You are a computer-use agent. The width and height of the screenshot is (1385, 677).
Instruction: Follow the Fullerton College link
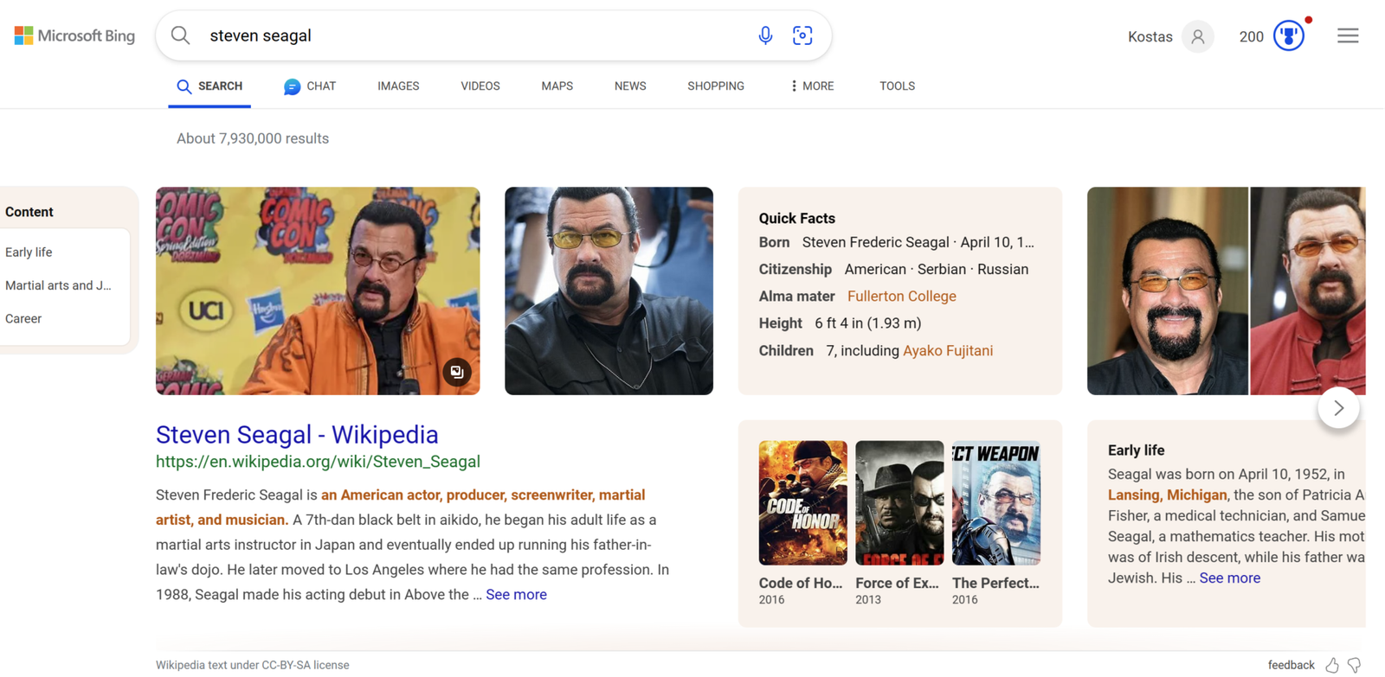point(901,296)
